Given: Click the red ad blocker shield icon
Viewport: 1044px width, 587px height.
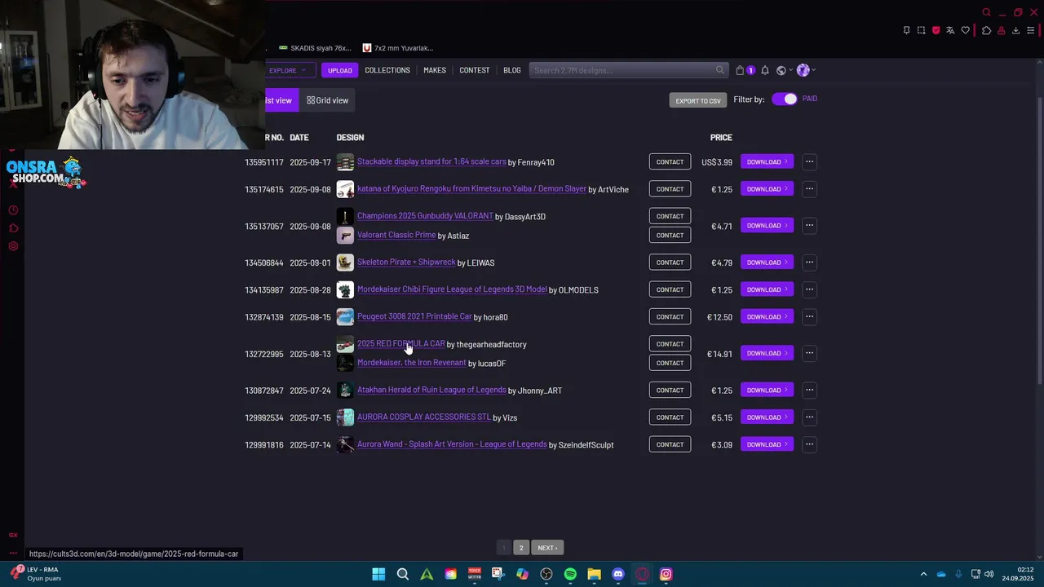Looking at the screenshot, I should (x=936, y=30).
